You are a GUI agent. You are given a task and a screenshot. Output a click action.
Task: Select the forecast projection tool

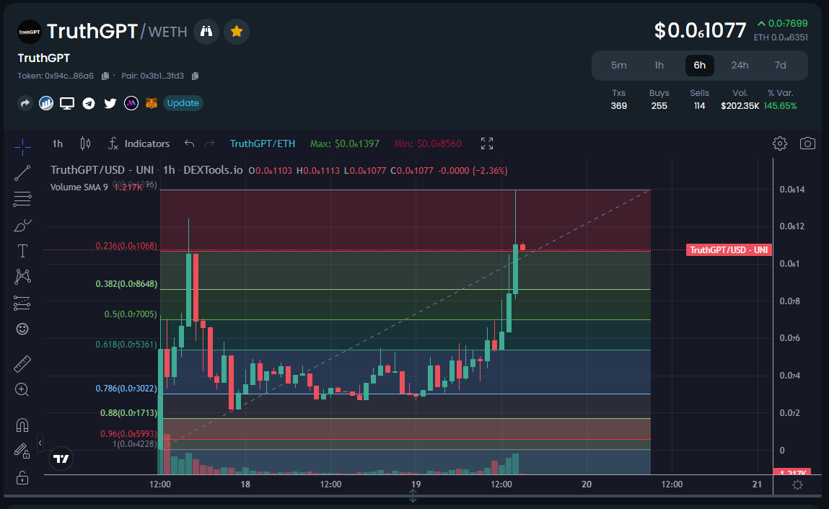coord(22,303)
